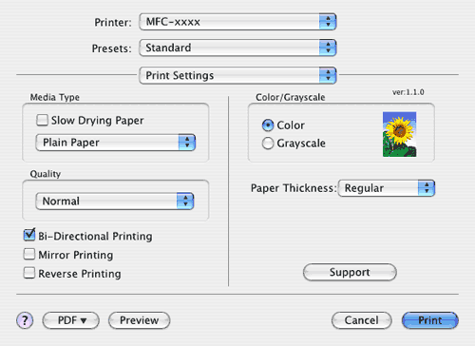Open the PDF menu button
This screenshot has height=346, width=475.
point(71,320)
